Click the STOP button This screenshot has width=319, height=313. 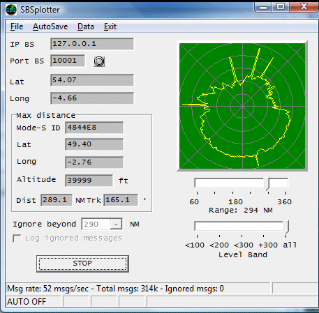82,264
